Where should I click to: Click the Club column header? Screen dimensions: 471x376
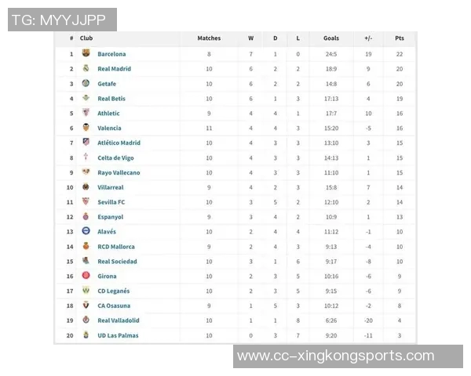click(86, 38)
